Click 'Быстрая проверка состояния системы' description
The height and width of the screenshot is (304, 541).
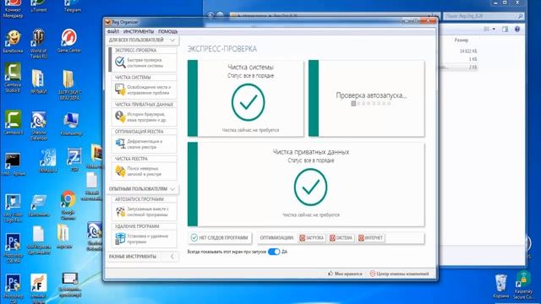click(145, 62)
